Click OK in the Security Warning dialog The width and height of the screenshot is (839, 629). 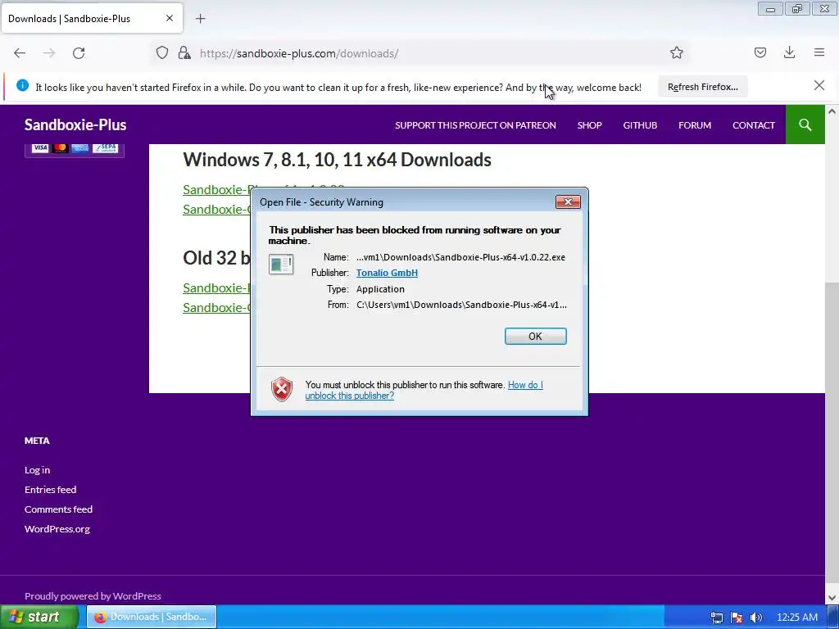(535, 336)
